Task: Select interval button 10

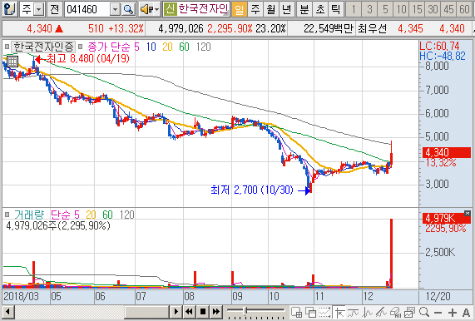Action: pyautogui.click(x=401, y=9)
